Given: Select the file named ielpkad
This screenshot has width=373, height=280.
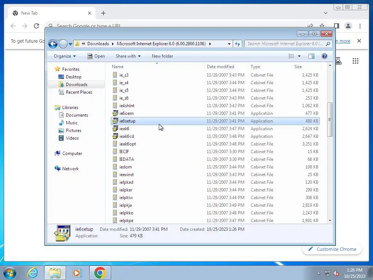Looking at the screenshot, I should tap(126, 182).
